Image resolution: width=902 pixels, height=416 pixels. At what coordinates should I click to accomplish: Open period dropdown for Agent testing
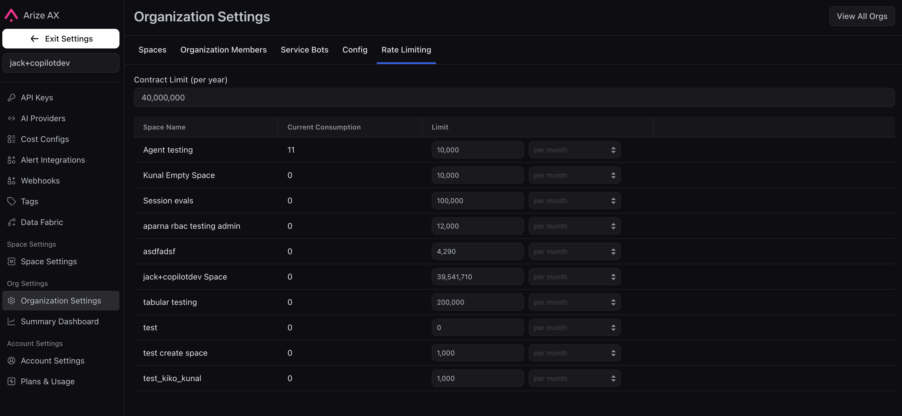574,150
